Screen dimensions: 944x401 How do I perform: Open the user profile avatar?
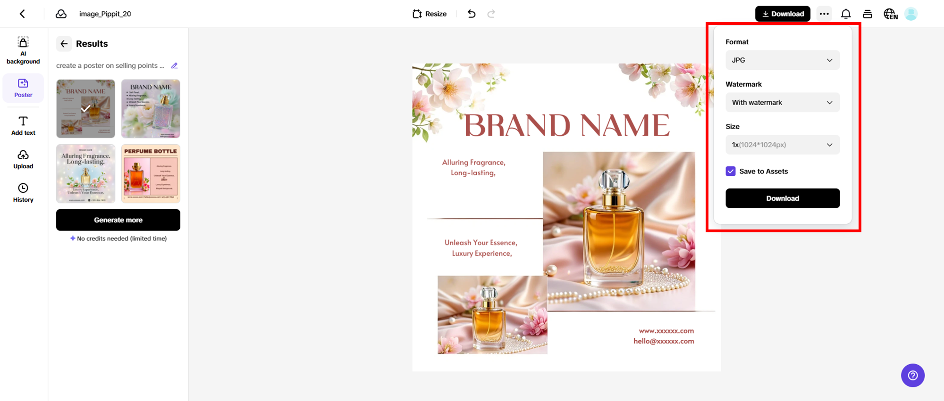click(x=911, y=14)
